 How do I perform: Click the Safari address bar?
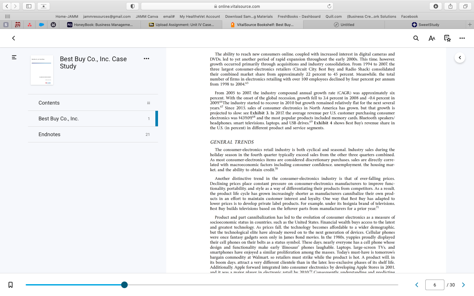pos(237,6)
